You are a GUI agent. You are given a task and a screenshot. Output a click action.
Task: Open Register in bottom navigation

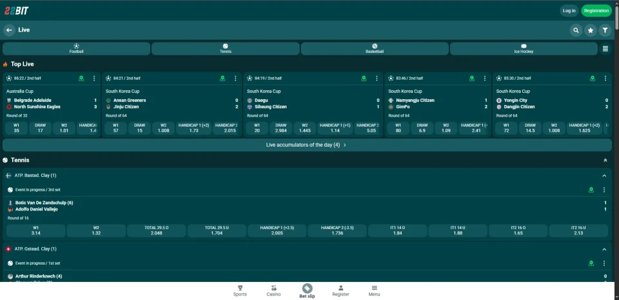pyautogui.click(x=340, y=291)
